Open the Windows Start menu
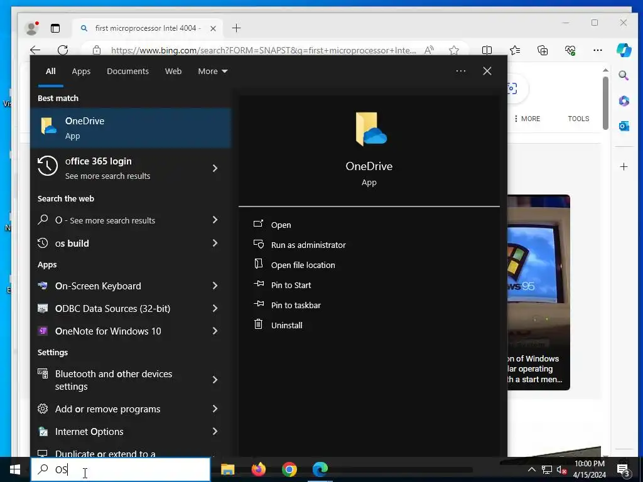This screenshot has height=482, width=643. 15,469
